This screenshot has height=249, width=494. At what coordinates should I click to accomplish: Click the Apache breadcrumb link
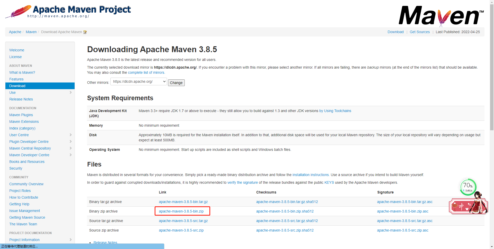[15, 32]
